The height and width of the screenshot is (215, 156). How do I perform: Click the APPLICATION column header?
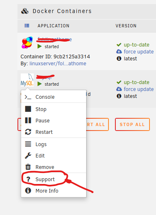53,26
